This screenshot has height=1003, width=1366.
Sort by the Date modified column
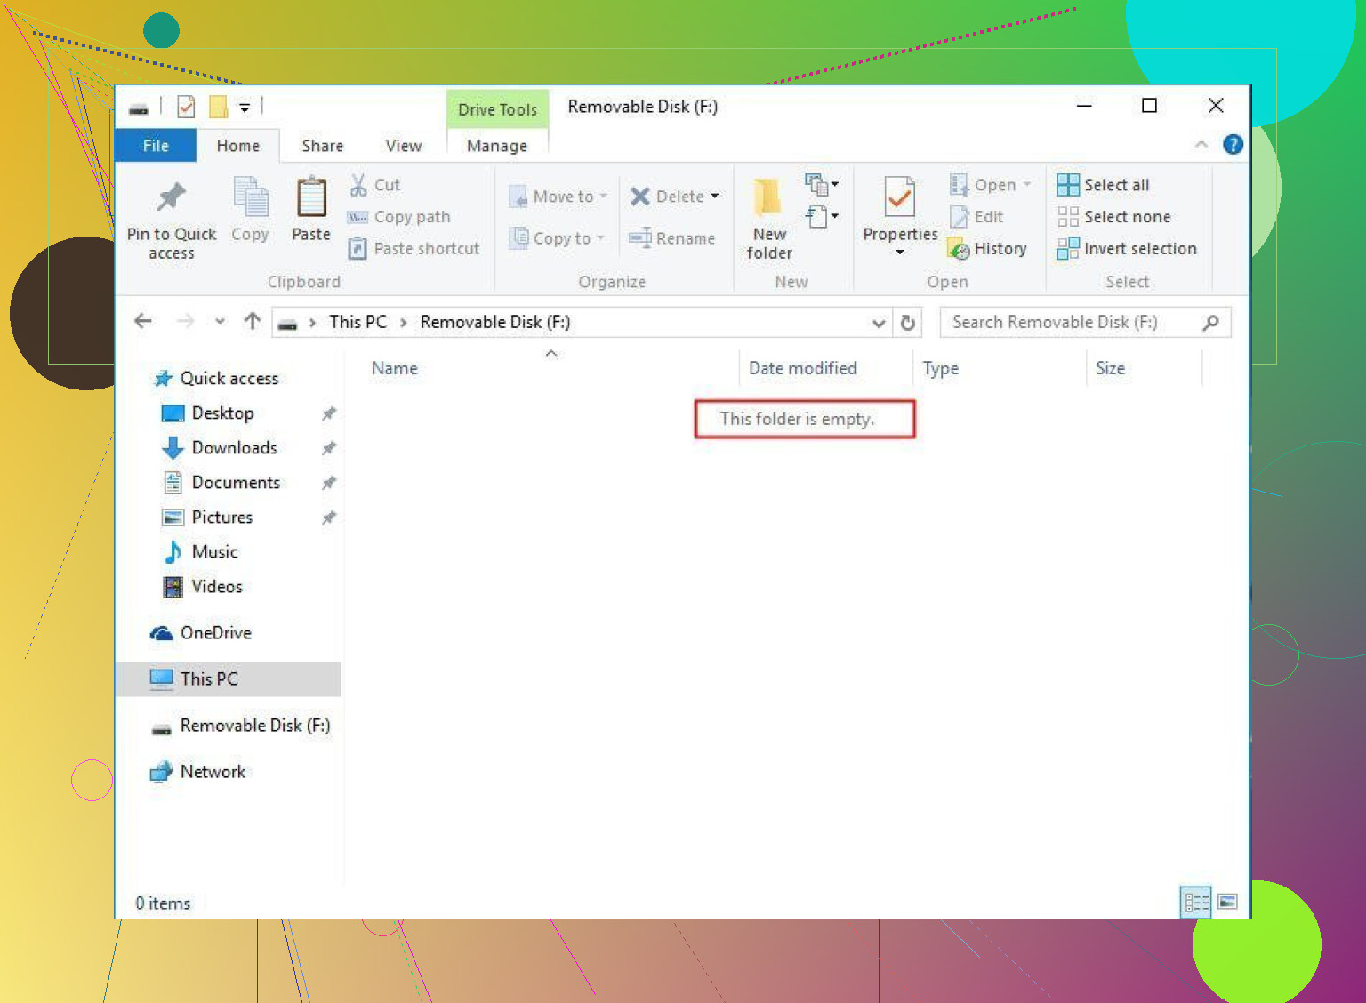point(802,368)
